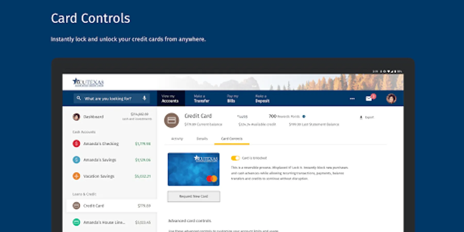The image size is (464, 232).
Task: Toggle the Card is unlocked switch
Action: pos(235,158)
